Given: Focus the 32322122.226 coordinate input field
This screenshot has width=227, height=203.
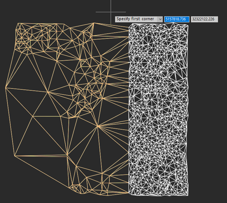Looking at the screenshot, I should click(205, 19).
